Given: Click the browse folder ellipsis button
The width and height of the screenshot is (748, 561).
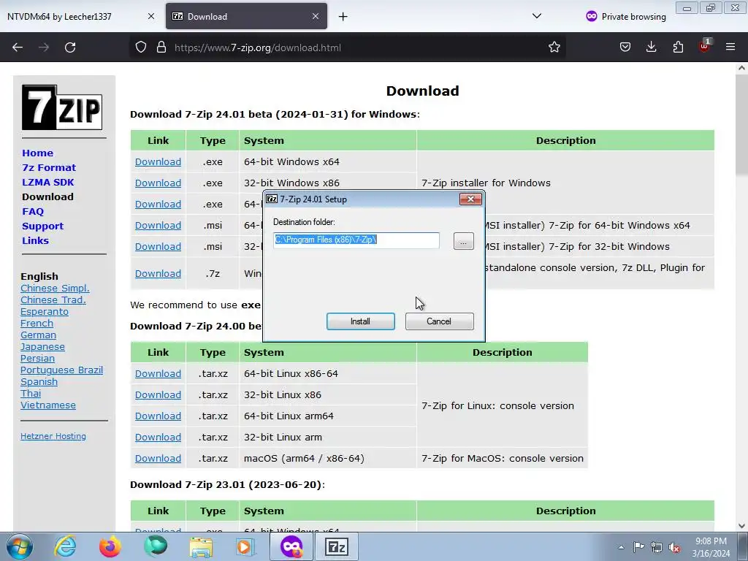Looking at the screenshot, I should pos(463,241).
